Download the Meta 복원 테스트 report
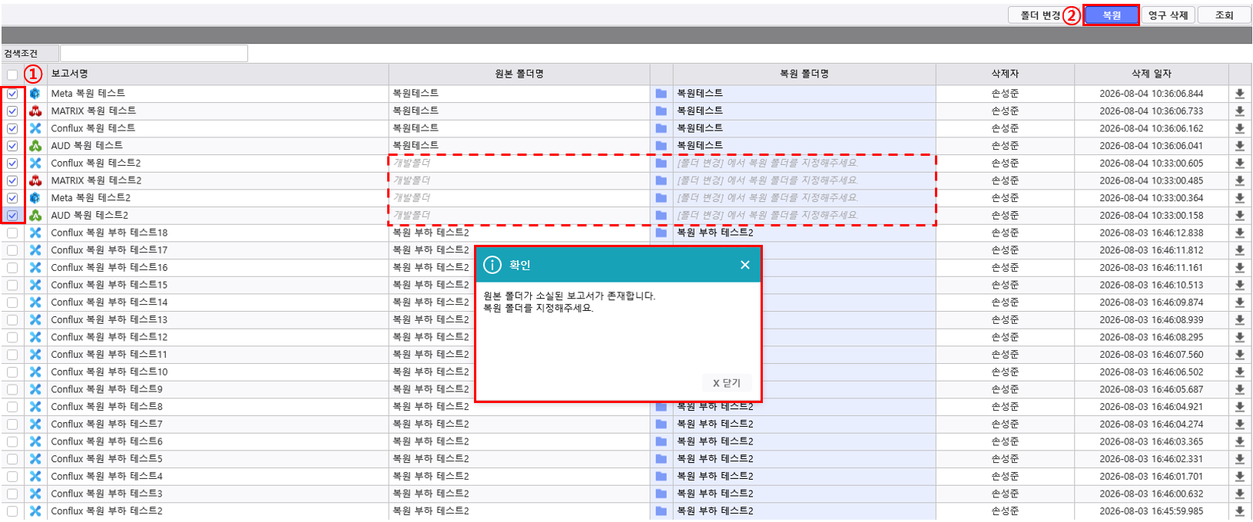Screen dimensions: 1253x522 (1239, 94)
